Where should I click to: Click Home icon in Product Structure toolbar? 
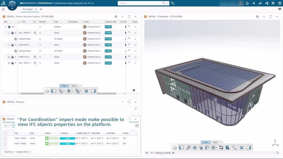47,91
